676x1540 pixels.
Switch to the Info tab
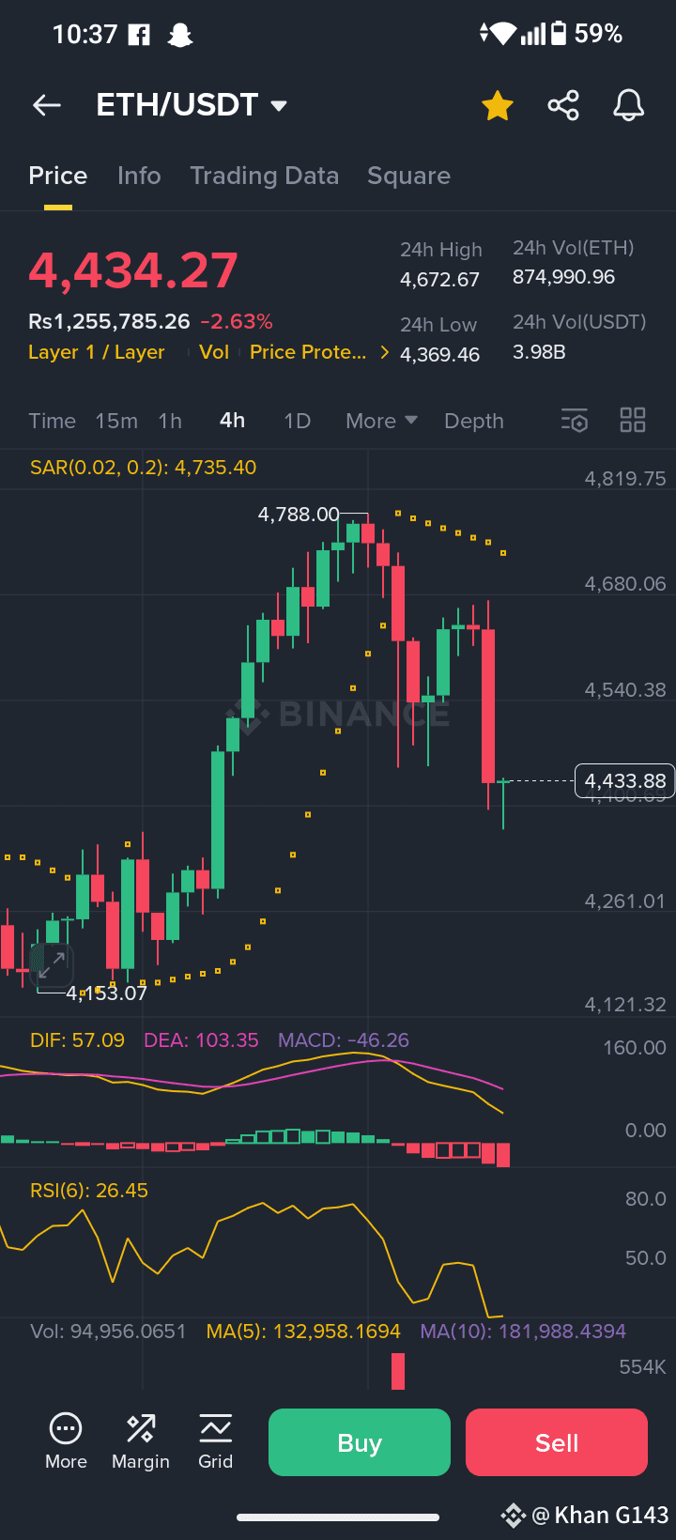139,176
